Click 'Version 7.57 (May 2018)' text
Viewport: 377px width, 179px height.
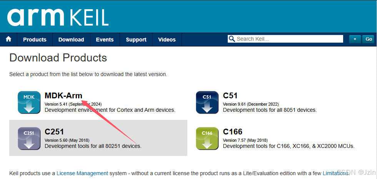click(x=245, y=140)
